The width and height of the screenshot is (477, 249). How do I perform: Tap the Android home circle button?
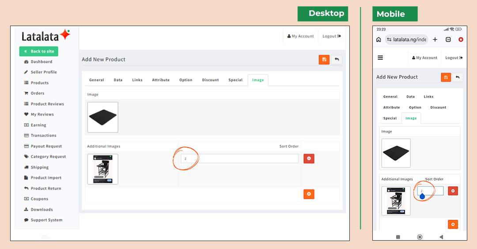click(420, 237)
